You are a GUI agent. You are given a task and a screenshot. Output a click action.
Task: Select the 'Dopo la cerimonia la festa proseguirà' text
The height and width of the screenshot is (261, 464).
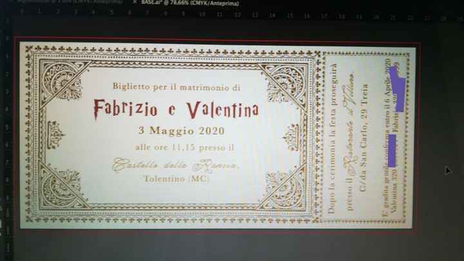coord(333,138)
